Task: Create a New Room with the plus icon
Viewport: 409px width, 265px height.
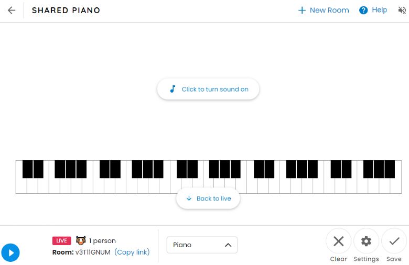Action: click(x=302, y=10)
